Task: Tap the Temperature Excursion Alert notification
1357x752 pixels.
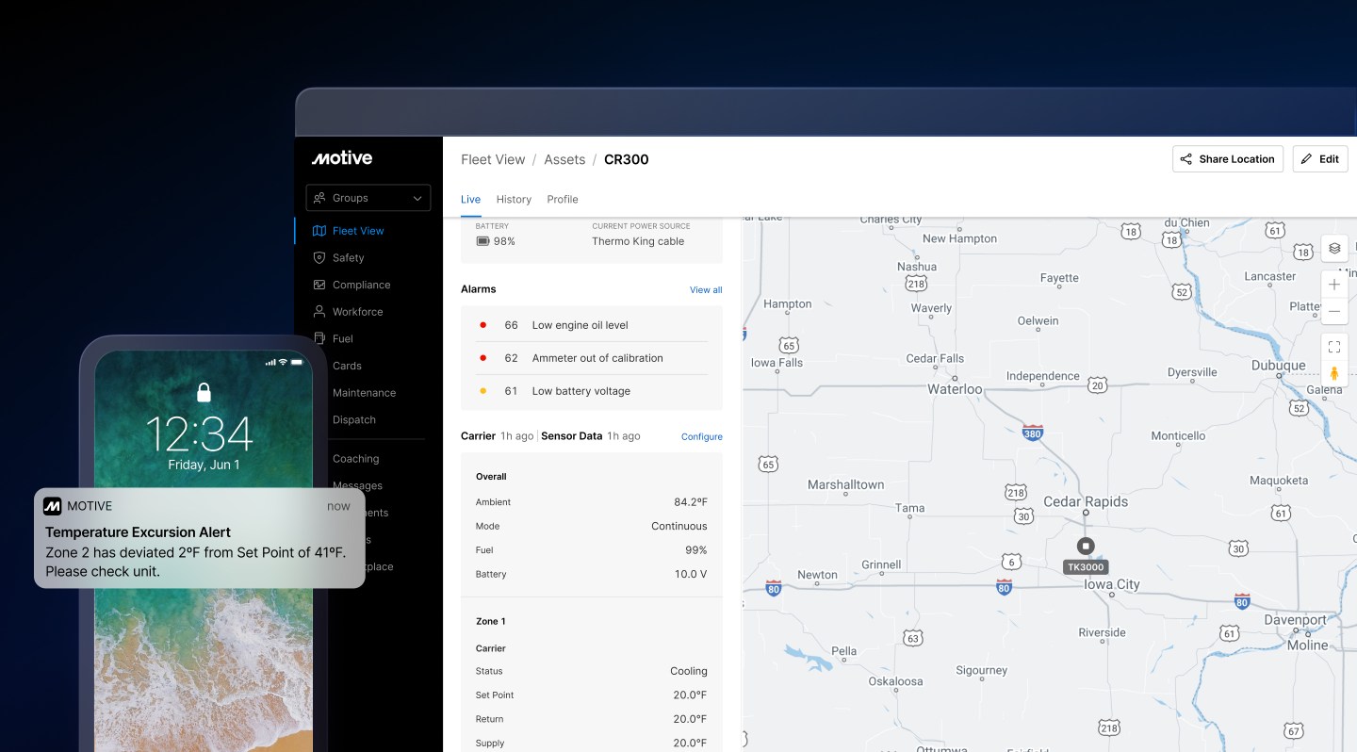Action: (x=199, y=538)
